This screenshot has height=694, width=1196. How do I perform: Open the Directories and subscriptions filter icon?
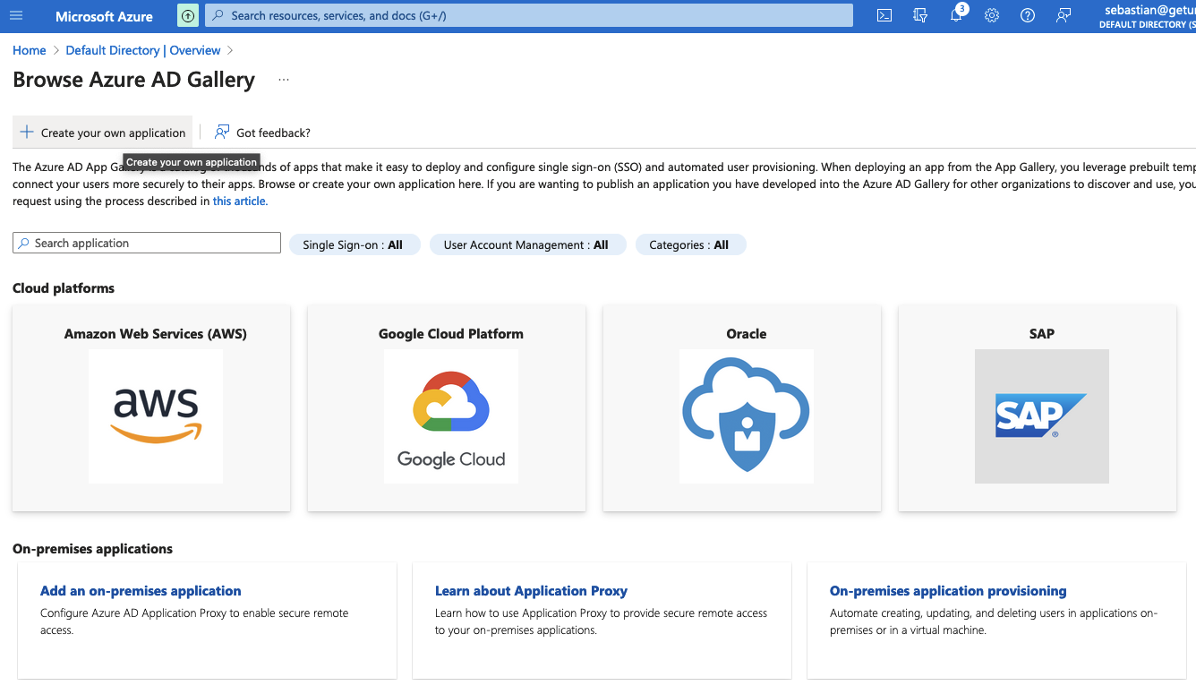919,16
